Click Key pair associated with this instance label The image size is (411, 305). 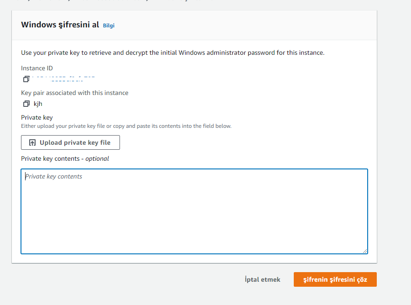coord(74,93)
